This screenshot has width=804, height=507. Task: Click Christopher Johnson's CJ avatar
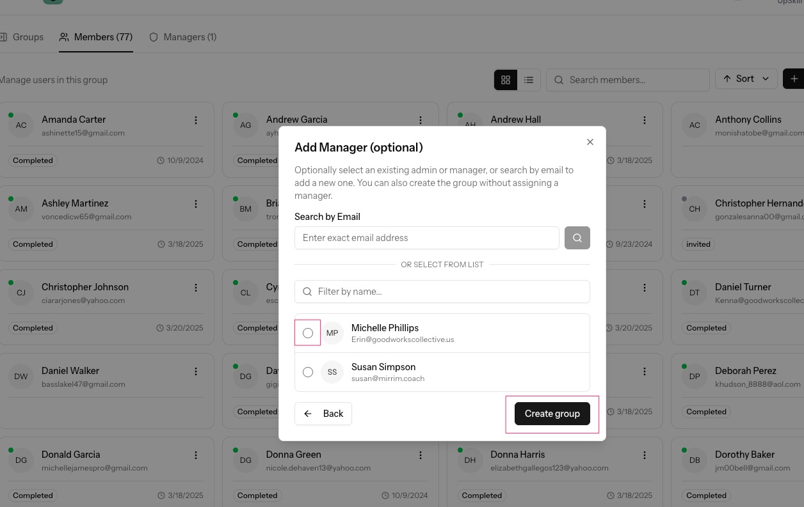tap(21, 293)
